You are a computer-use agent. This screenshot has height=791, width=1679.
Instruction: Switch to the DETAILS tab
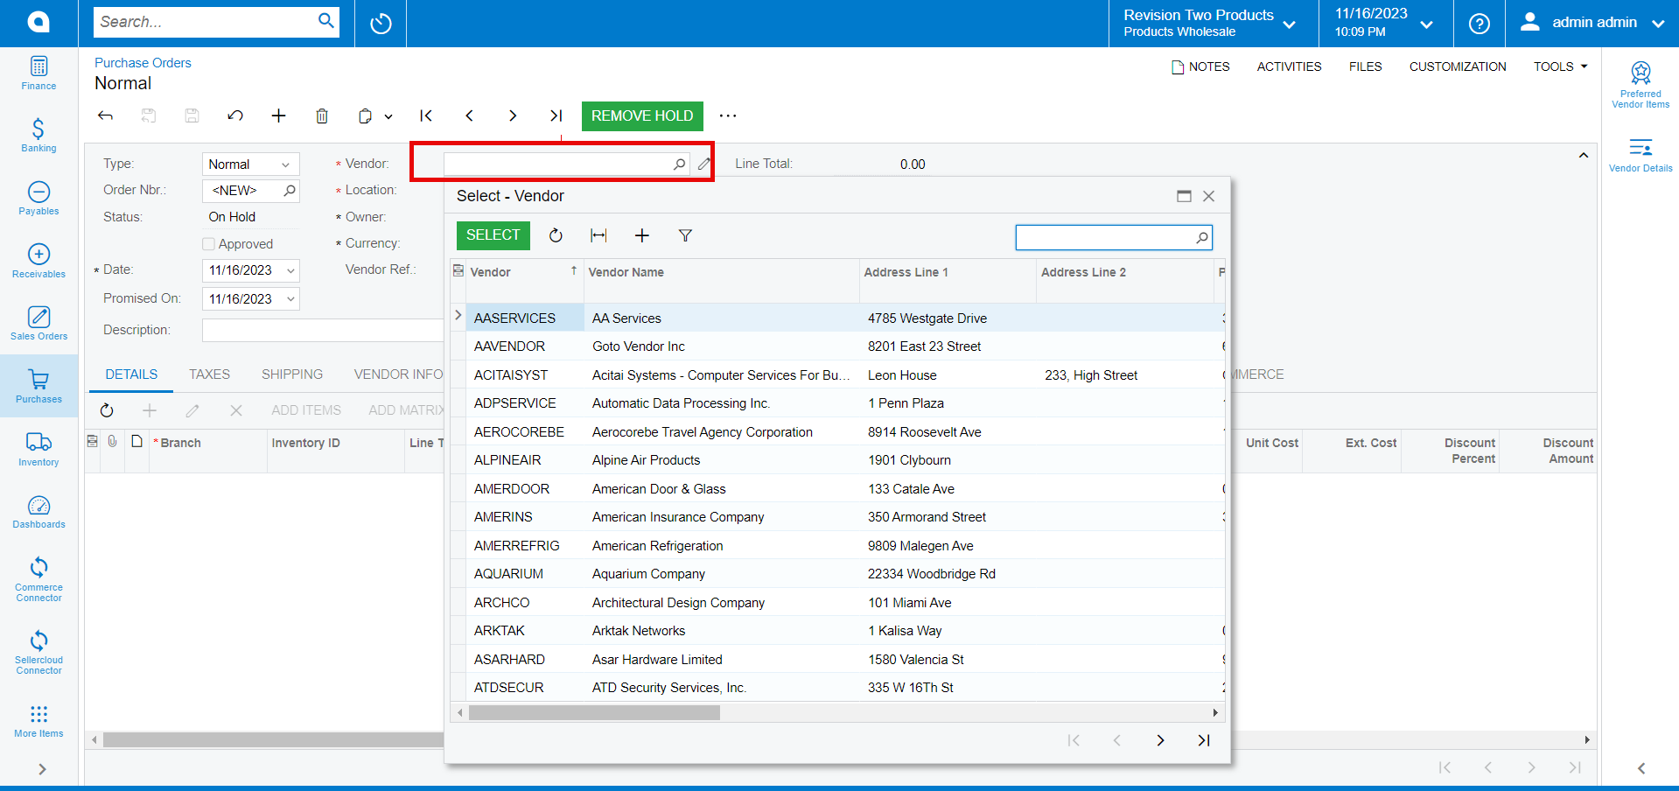click(131, 374)
